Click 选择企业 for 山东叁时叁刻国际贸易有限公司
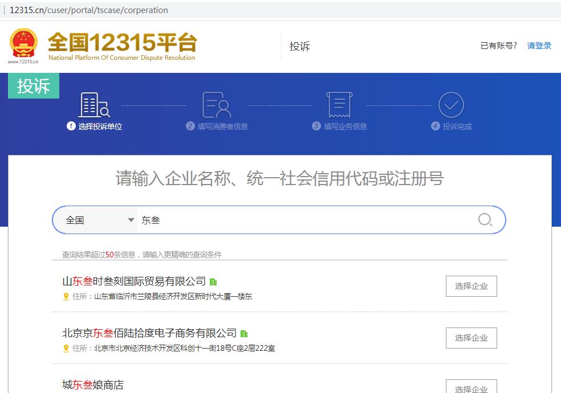This screenshot has height=393, width=561. click(x=471, y=286)
